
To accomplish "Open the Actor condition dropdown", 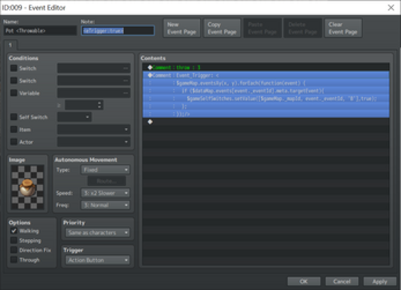I will point(94,142).
